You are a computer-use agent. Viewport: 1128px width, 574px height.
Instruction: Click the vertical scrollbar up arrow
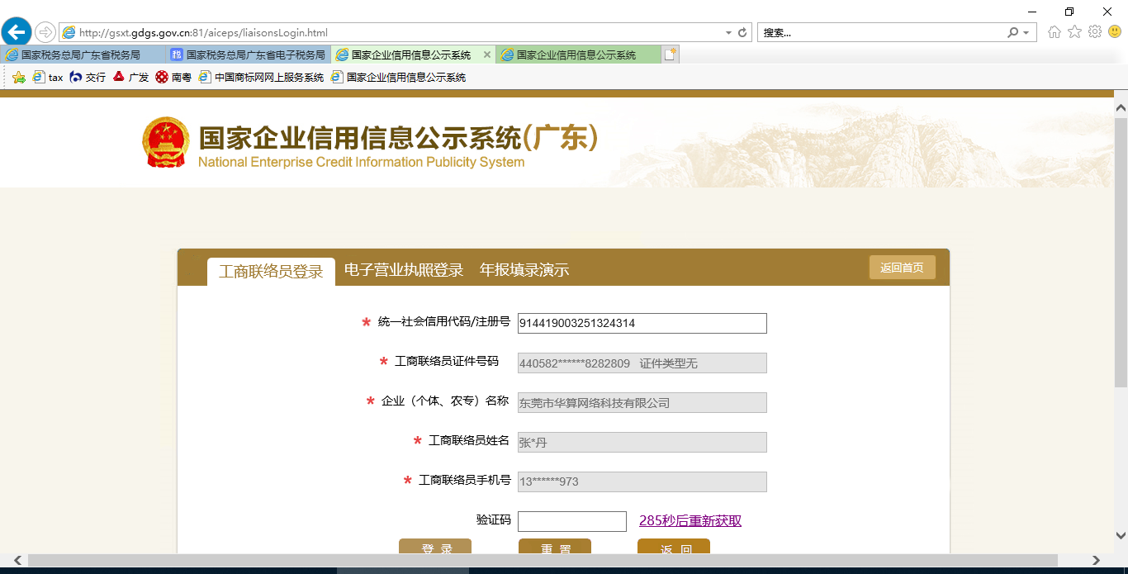1121,107
